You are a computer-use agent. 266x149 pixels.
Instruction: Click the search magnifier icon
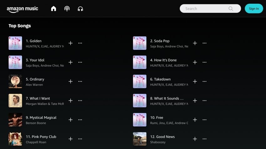[x=231, y=8]
